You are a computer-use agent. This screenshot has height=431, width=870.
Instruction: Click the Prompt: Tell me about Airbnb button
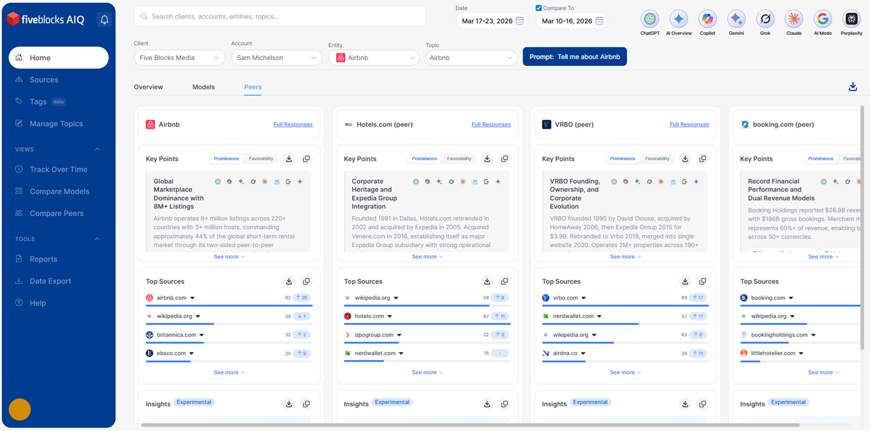tap(575, 57)
